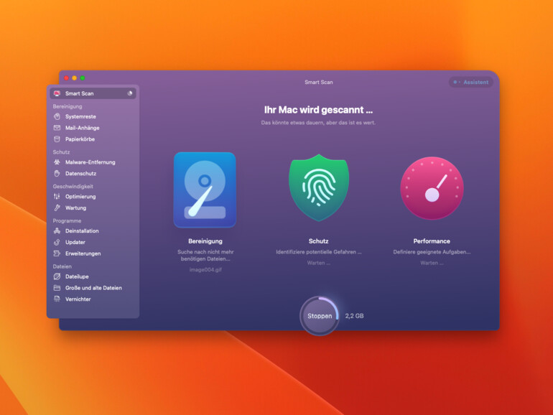Click 'Suche nach nicht mehr benötigen Dateien' text
This screenshot has height=415, width=553.
205,256
